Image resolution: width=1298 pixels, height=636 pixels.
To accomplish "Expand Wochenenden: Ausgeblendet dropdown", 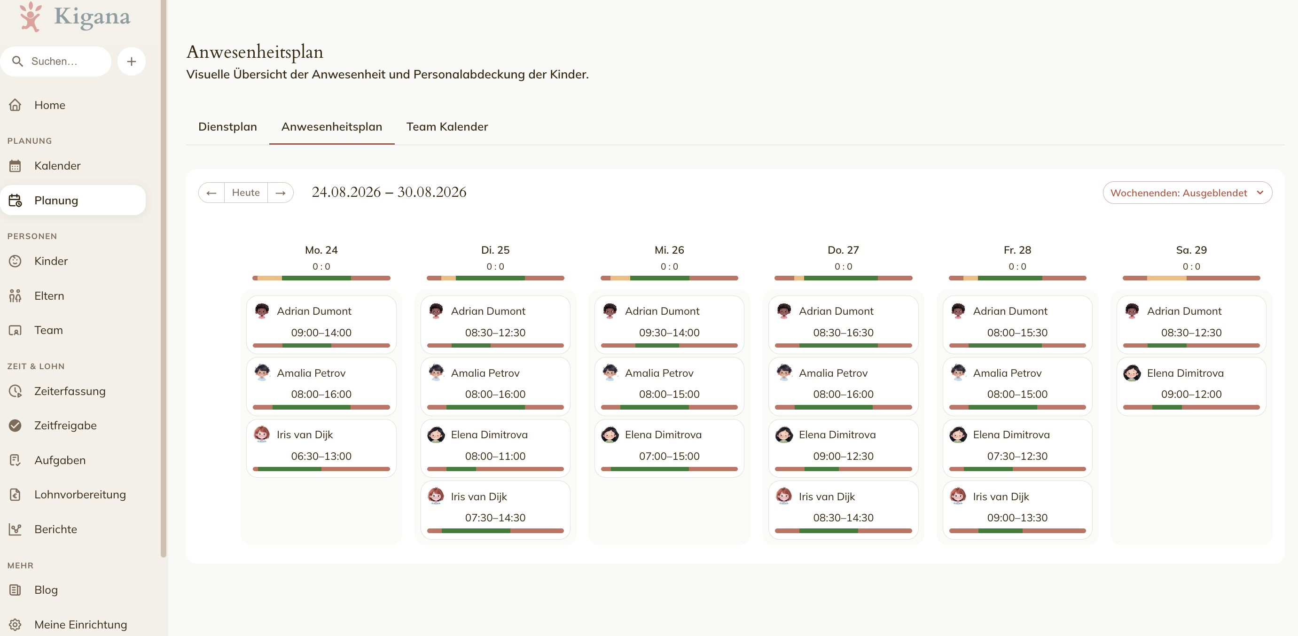I will [1187, 193].
